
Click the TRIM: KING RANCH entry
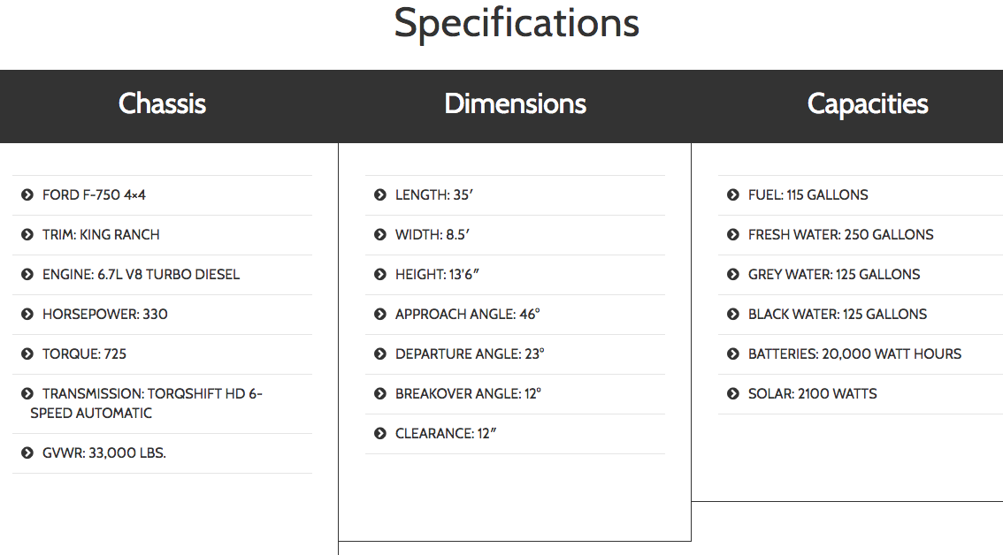pyautogui.click(x=101, y=235)
